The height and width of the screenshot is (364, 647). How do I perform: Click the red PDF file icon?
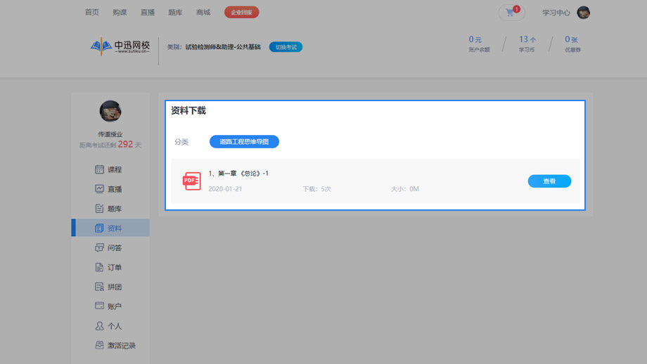coord(191,181)
